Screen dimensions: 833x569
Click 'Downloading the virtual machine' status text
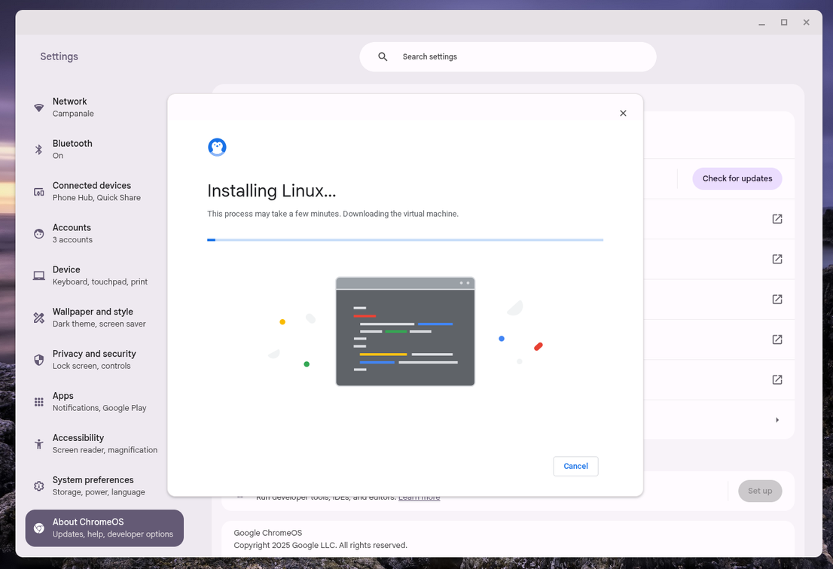[x=401, y=214]
